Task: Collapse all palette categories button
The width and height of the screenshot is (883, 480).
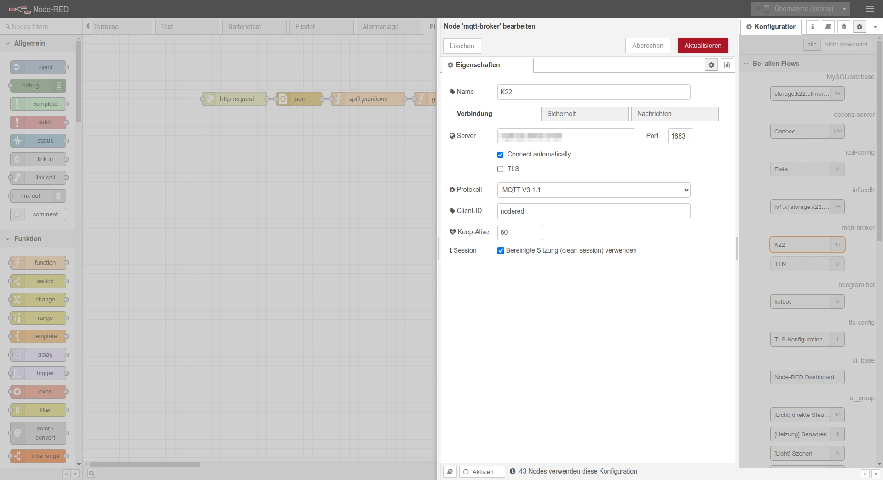Action: [66, 474]
